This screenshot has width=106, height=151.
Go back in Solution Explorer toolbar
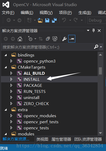pyautogui.click(x=6, y=39)
